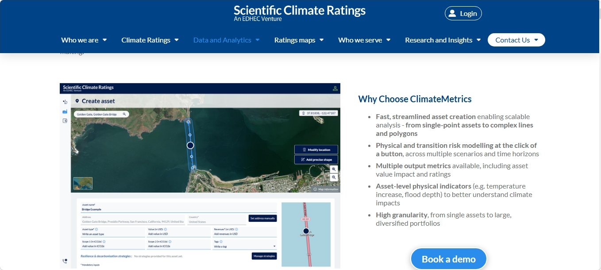601x270 pixels.
Task: Click the info icon next to Scope 1
Action: [104, 242]
